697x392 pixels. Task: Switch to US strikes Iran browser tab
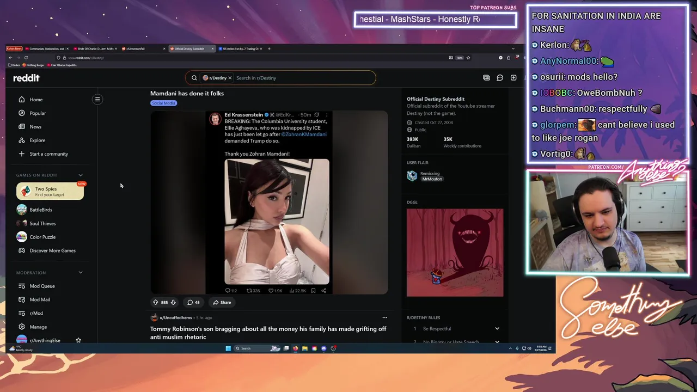point(240,48)
